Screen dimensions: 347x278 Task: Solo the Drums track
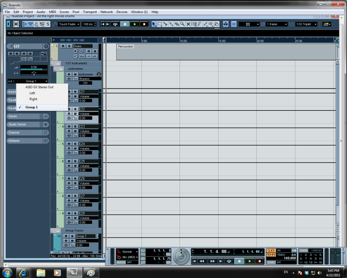coord(69,46)
